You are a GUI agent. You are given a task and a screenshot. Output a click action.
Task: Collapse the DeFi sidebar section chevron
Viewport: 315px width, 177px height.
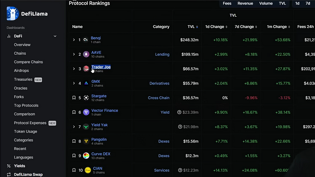pos(55,36)
